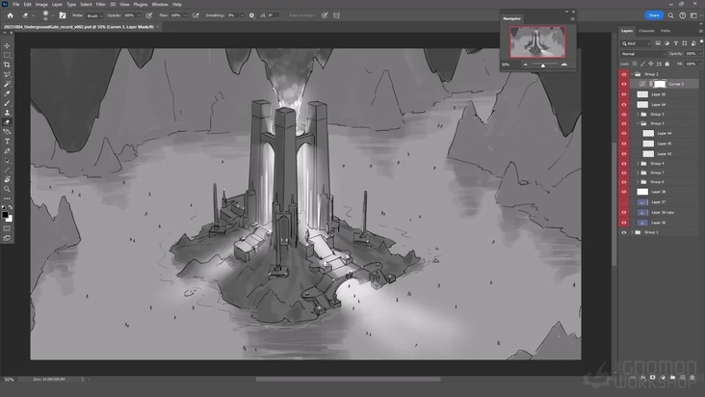
Task: Select the Move tool
Action: coord(7,45)
